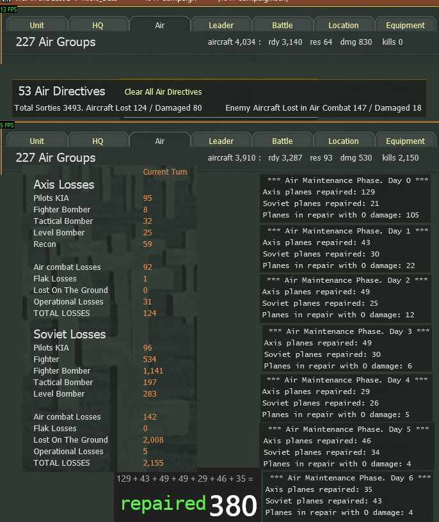439x522 pixels.
Task: Click Soviet Air combat Losses value 142
Action: coord(150,417)
